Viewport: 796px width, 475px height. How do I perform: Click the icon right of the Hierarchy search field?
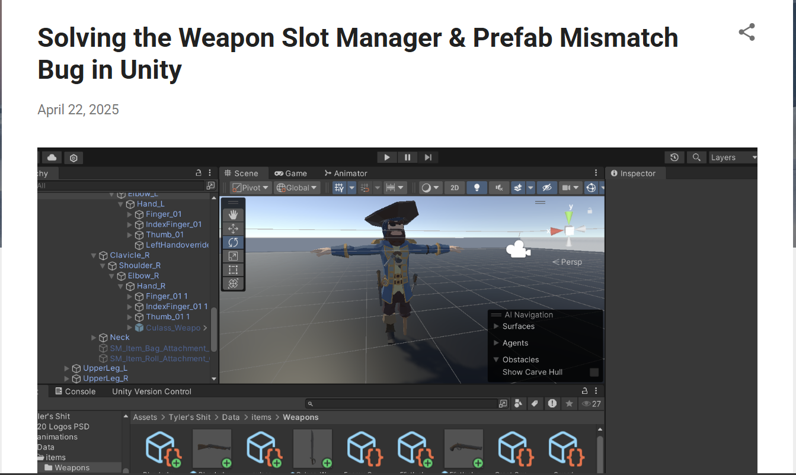[x=210, y=185]
